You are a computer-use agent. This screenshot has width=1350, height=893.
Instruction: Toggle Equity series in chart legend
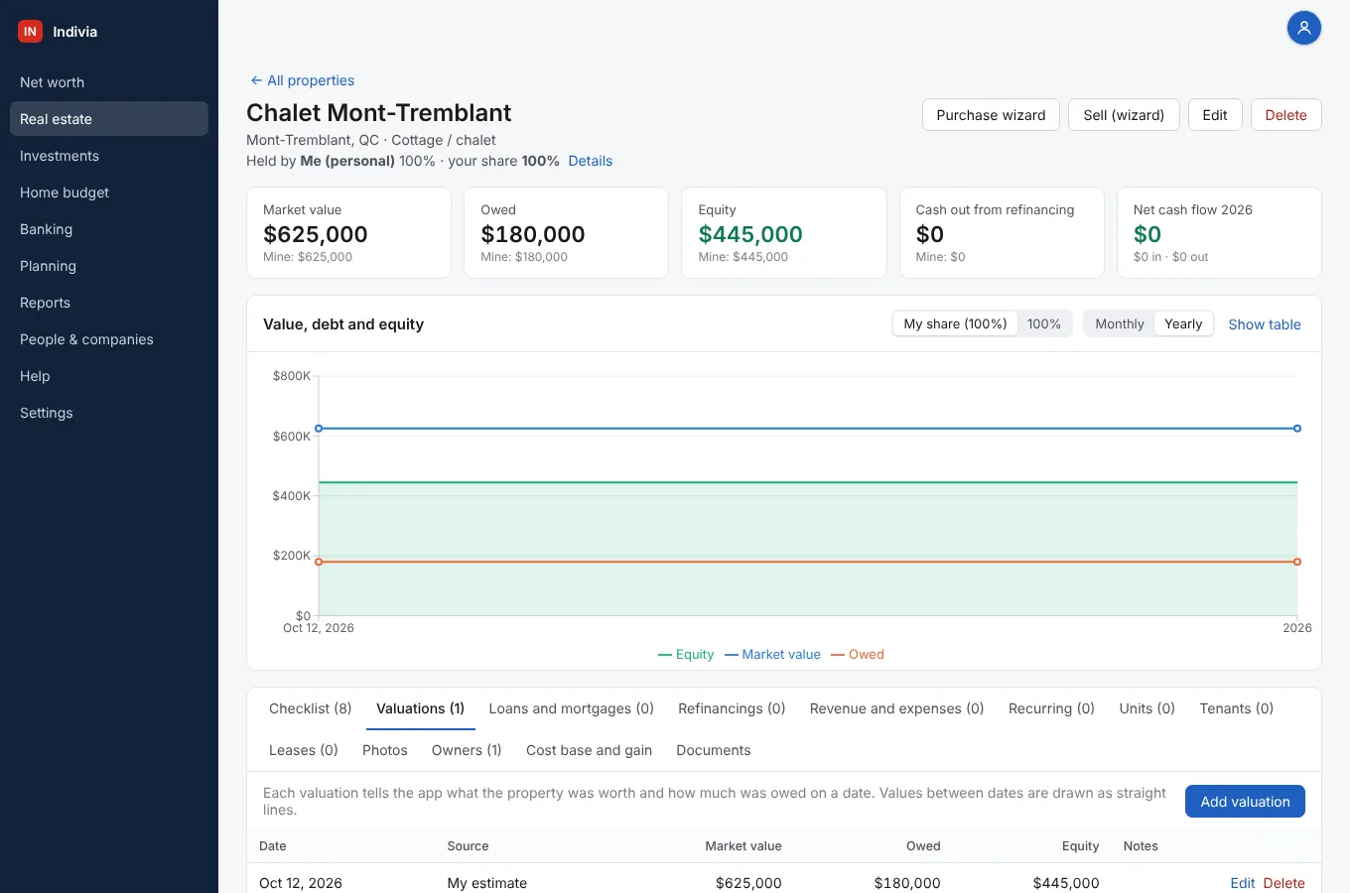coord(686,654)
